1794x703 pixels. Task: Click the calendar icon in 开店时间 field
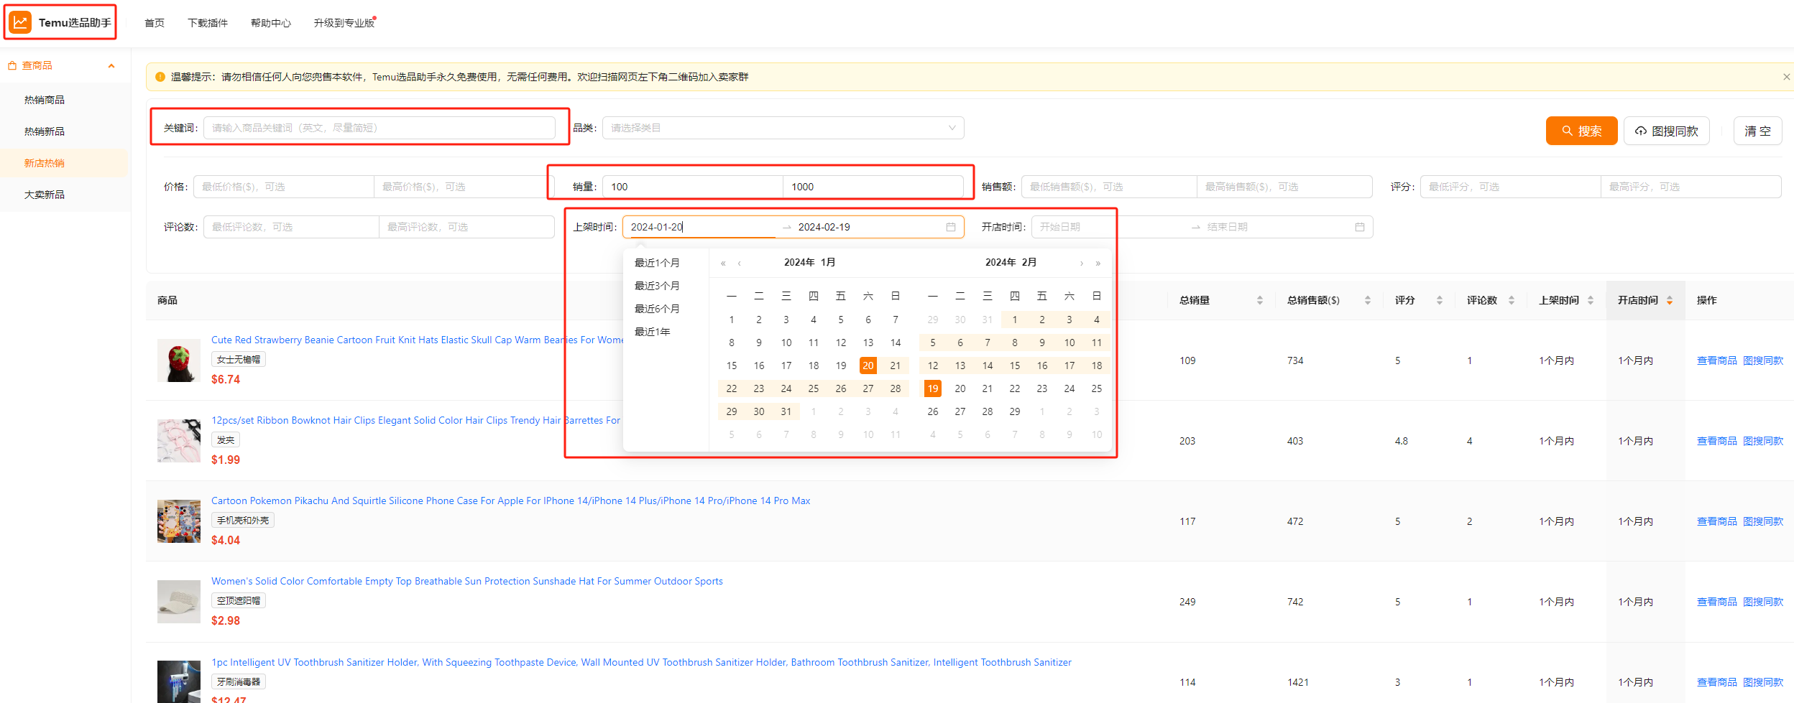click(x=1359, y=227)
